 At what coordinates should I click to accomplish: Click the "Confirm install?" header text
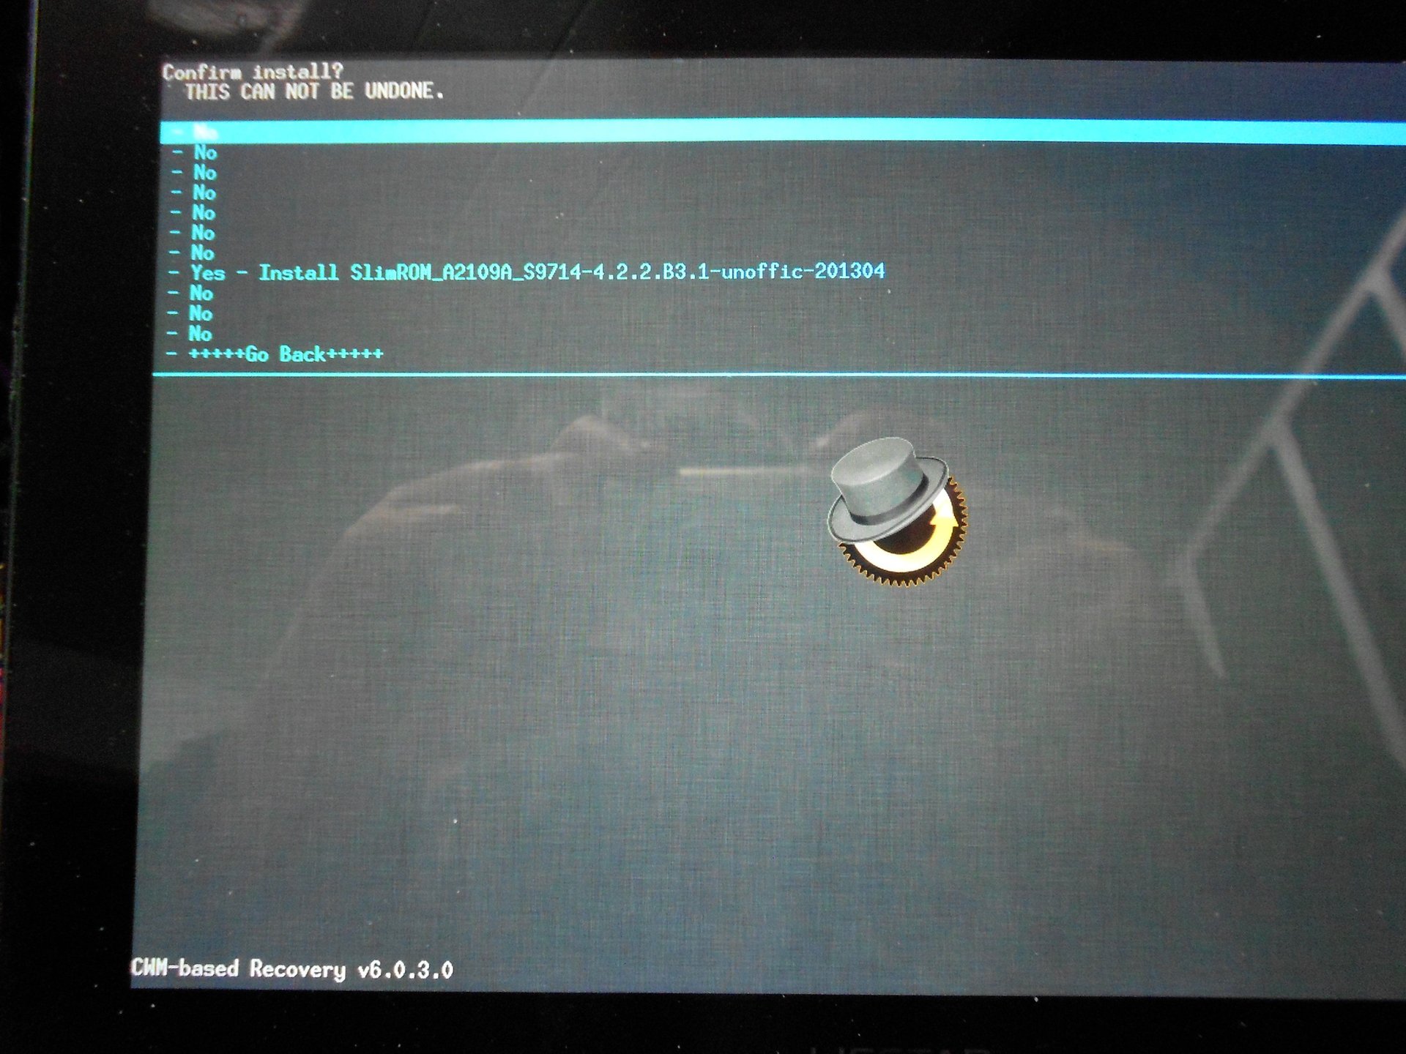tap(253, 72)
